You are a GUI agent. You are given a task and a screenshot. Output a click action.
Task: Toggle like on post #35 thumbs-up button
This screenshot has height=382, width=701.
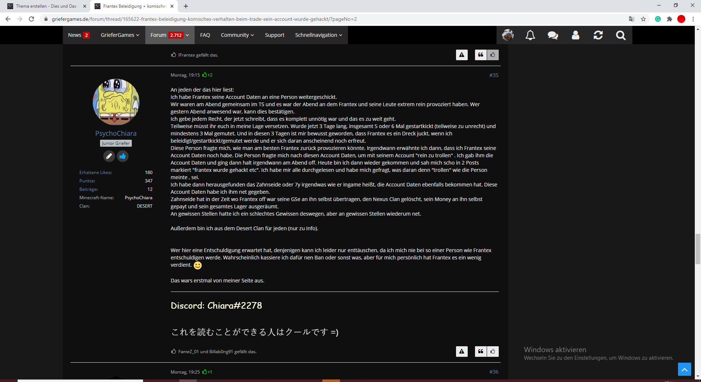pyautogui.click(x=493, y=351)
